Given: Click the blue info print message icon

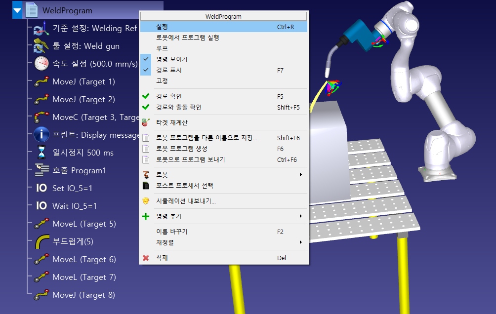Looking at the screenshot, I should (41, 135).
